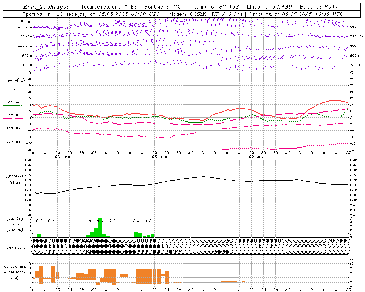Click the '(мм/1ч.)' precipitation unit label
Image resolution: width=365 pixels, height=292 pixels.
[x=15, y=230]
